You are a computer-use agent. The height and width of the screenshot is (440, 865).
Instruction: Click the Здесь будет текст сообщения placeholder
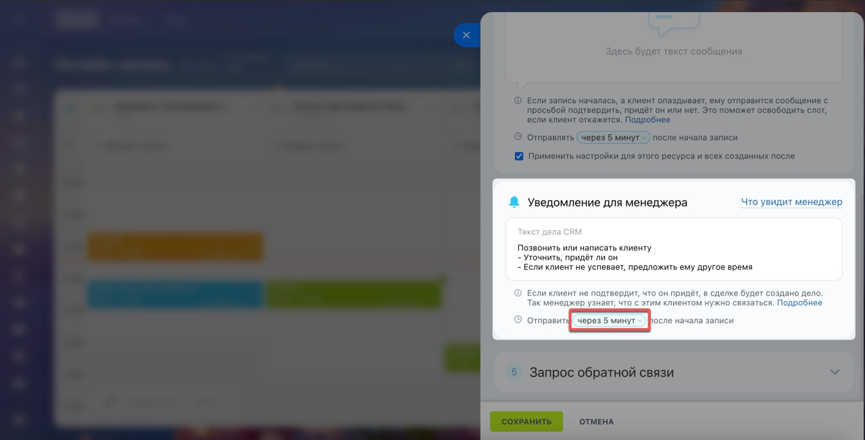pos(674,51)
